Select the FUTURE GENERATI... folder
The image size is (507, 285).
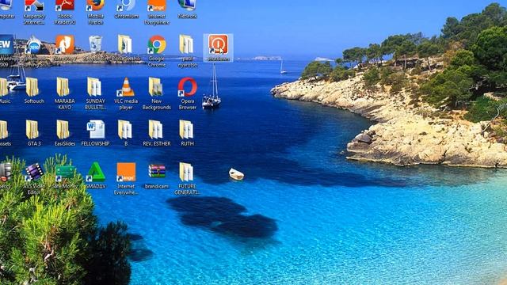tap(187, 179)
